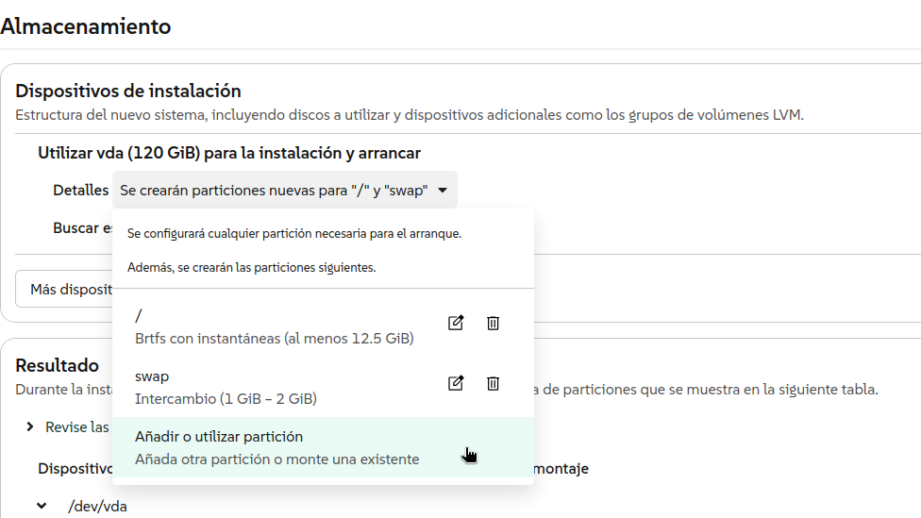Click the "Detalles" label

click(x=80, y=191)
